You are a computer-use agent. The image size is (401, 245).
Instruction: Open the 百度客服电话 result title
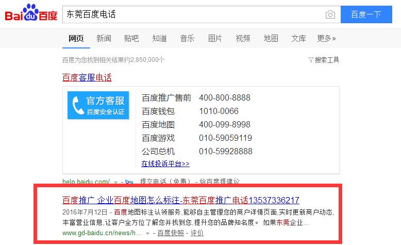(87, 77)
